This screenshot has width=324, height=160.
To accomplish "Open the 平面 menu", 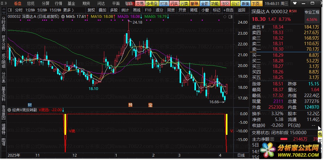I will (x=116, y=3).
